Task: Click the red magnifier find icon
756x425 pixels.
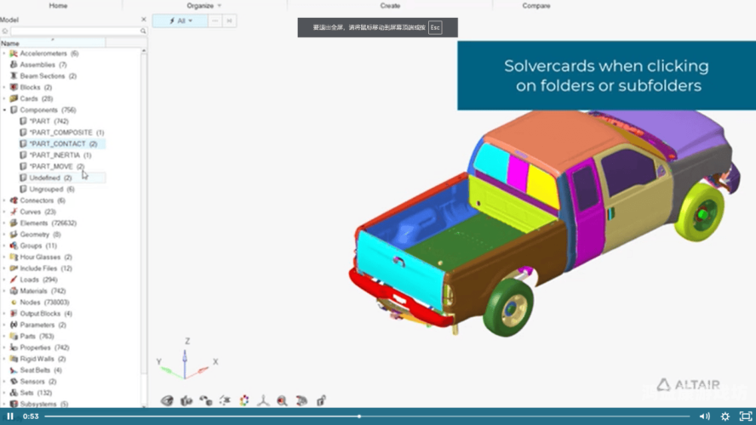Action: click(282, 400)
